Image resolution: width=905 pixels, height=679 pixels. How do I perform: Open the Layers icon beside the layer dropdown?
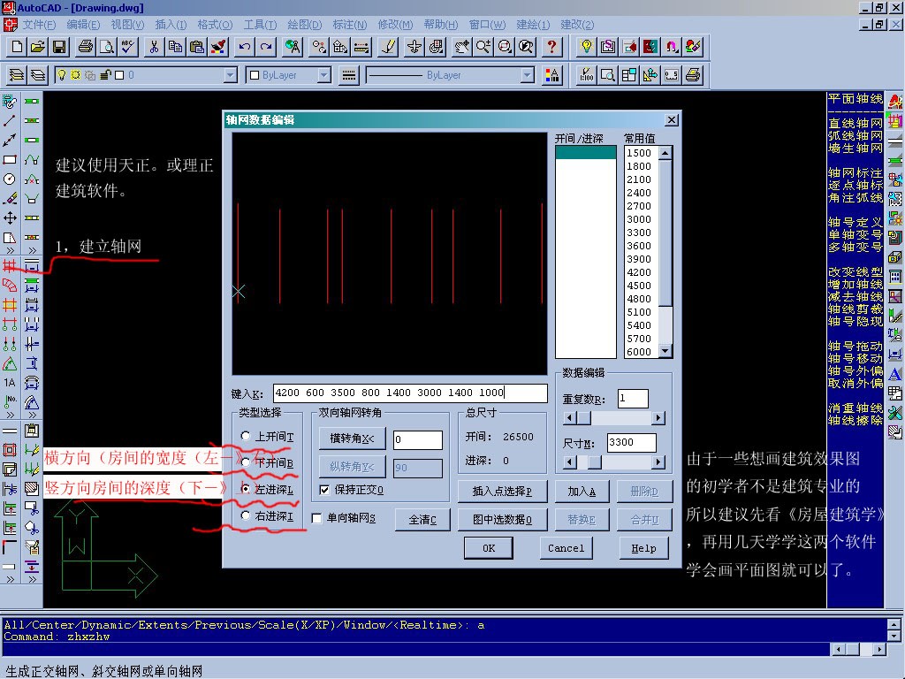coord(17,75)
